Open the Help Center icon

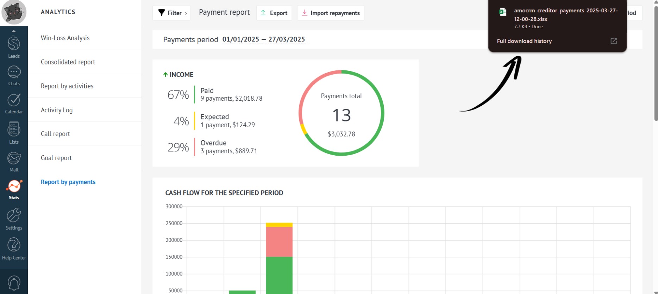point(14,245)
